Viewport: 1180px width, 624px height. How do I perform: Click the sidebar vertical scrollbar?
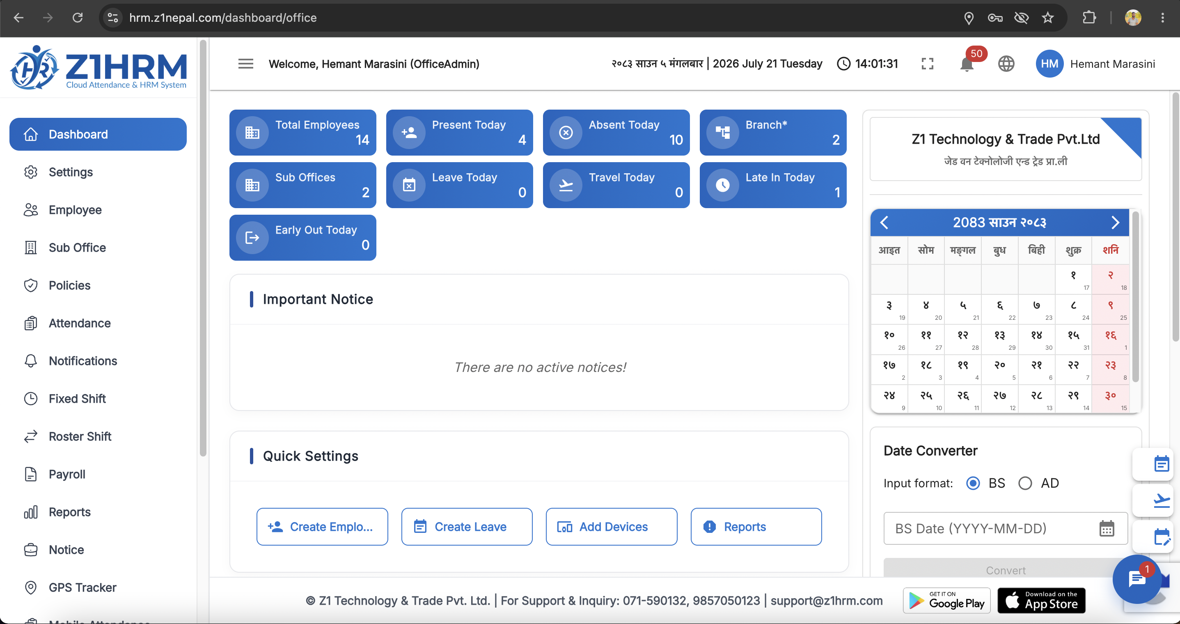click(203, 248)
